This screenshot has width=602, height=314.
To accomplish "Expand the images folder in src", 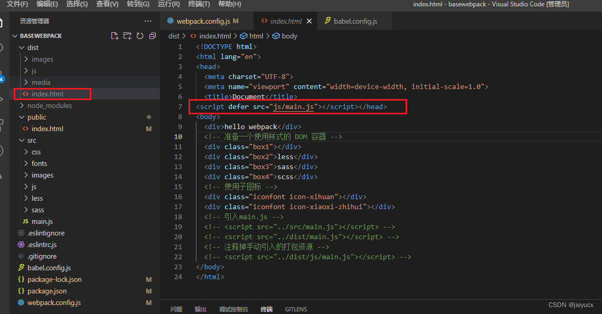I will point(84,175).
